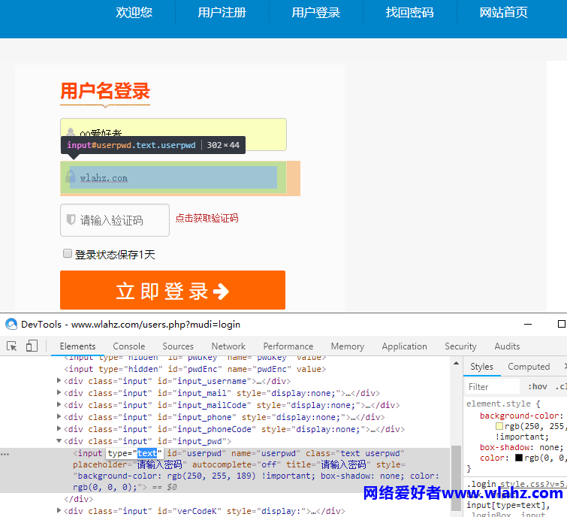Check the 登录状态保存1天 checkbox
This screenshot has height=517, width=567.
point(68,253)
